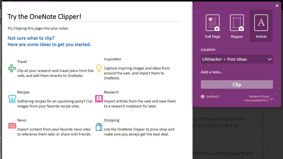283x159 pixels.
Task: Click the Research open book icon
Action: [x=99, y=99]
